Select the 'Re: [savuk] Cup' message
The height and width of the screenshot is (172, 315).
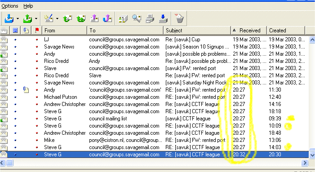click(x=154, y=40)
